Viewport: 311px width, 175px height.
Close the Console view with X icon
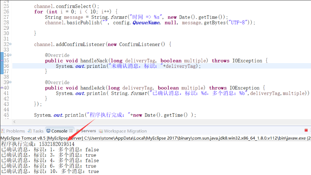pos(71,131)
